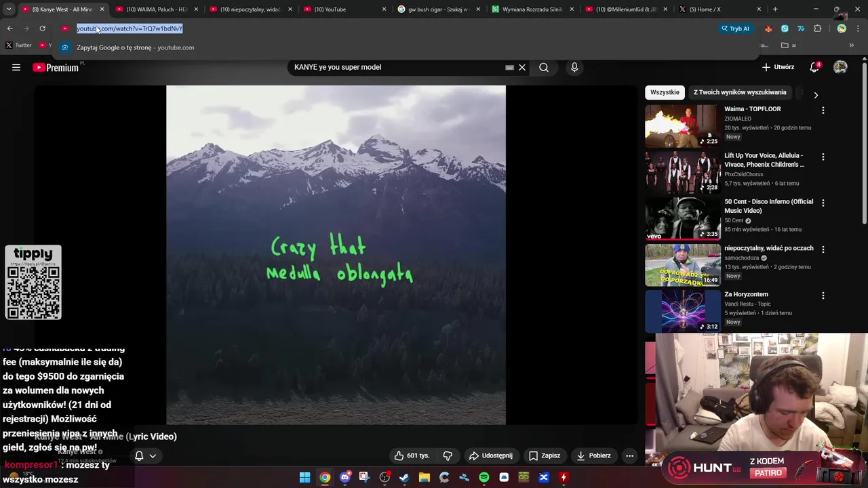Open the YouTube hamburger guide menu

[x=16, y=67]
